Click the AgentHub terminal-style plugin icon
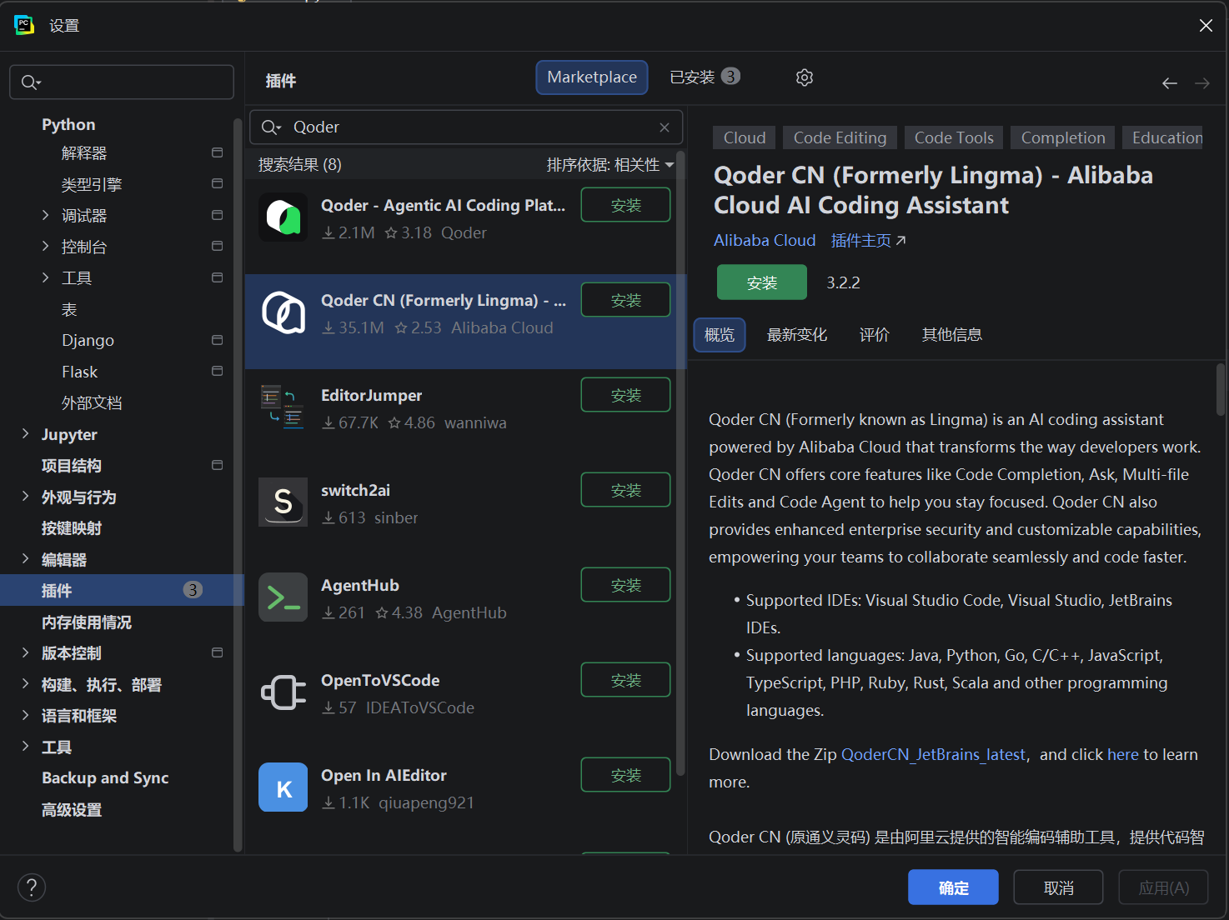The width and height of the screenshot is (1229, 920). 283,597
